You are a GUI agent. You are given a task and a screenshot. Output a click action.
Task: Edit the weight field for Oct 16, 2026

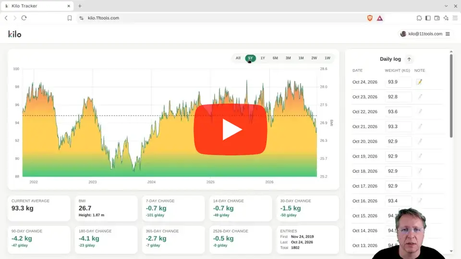(x=399, y=201)
